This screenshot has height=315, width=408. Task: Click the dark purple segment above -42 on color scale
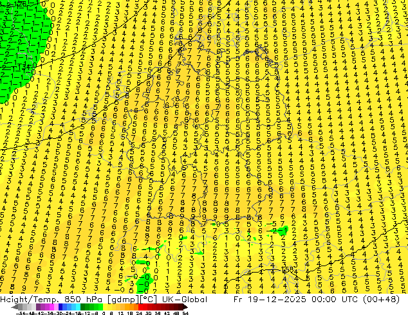tap(38, 307)
